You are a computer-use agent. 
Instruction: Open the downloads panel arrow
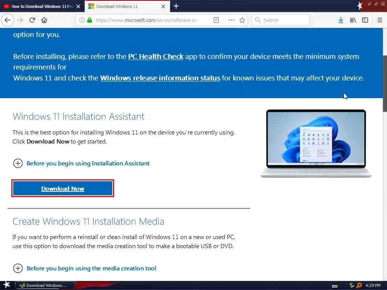341,20
